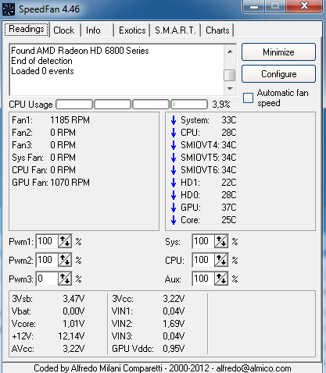Adjust Pwm3 speed with its spinner arrows
Screen dimensions: 326x373
point(65,279)
